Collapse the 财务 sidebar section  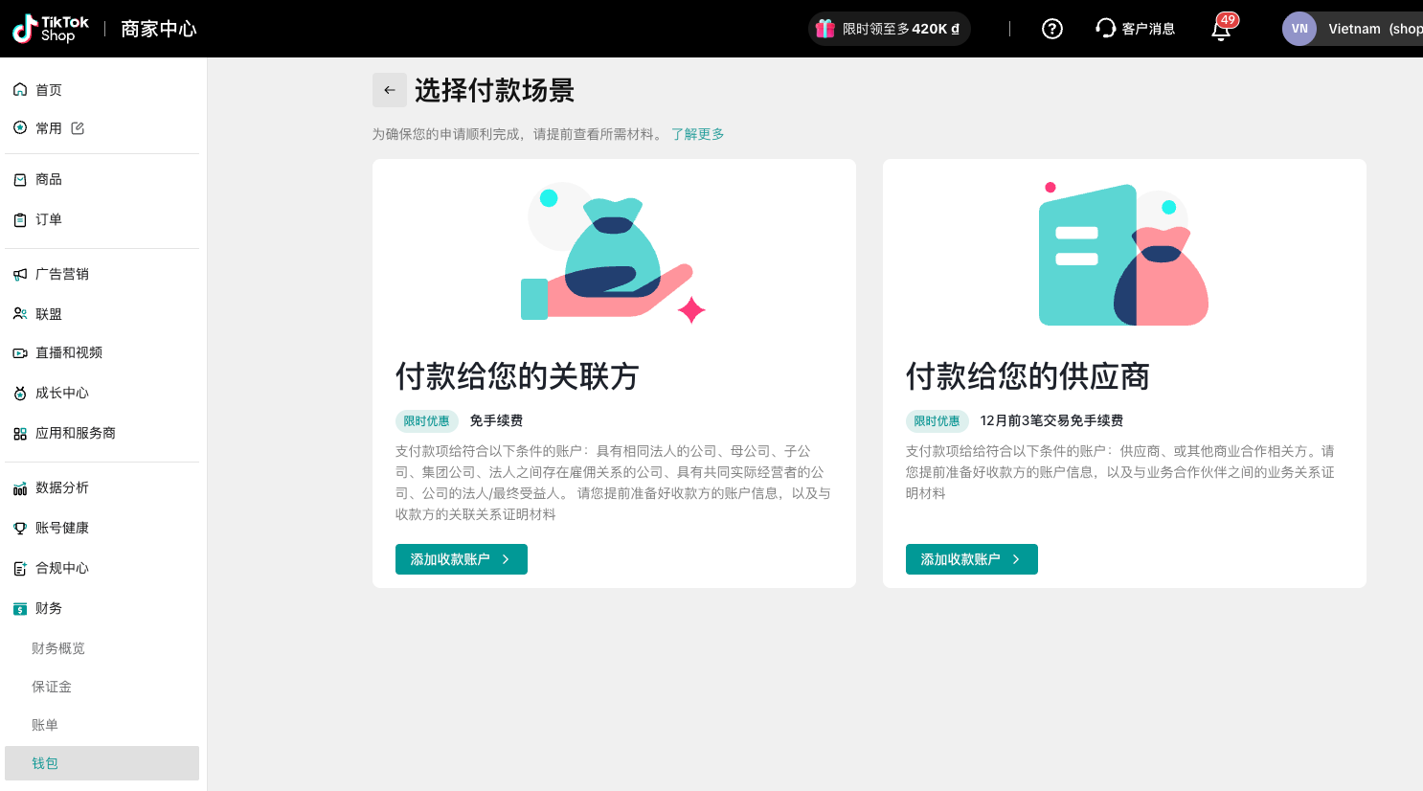(49, 608)
